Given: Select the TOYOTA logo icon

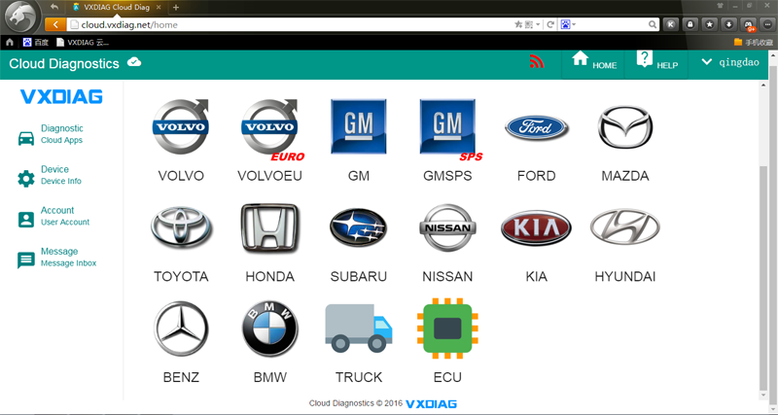Looking at the screenshot, I should (181, 227).
